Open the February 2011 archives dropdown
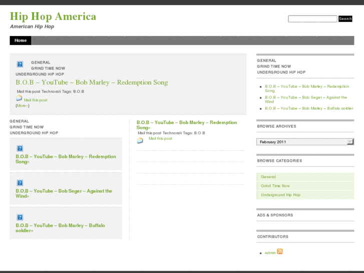Viewport: 364px width, 273px height. [305, 142]
